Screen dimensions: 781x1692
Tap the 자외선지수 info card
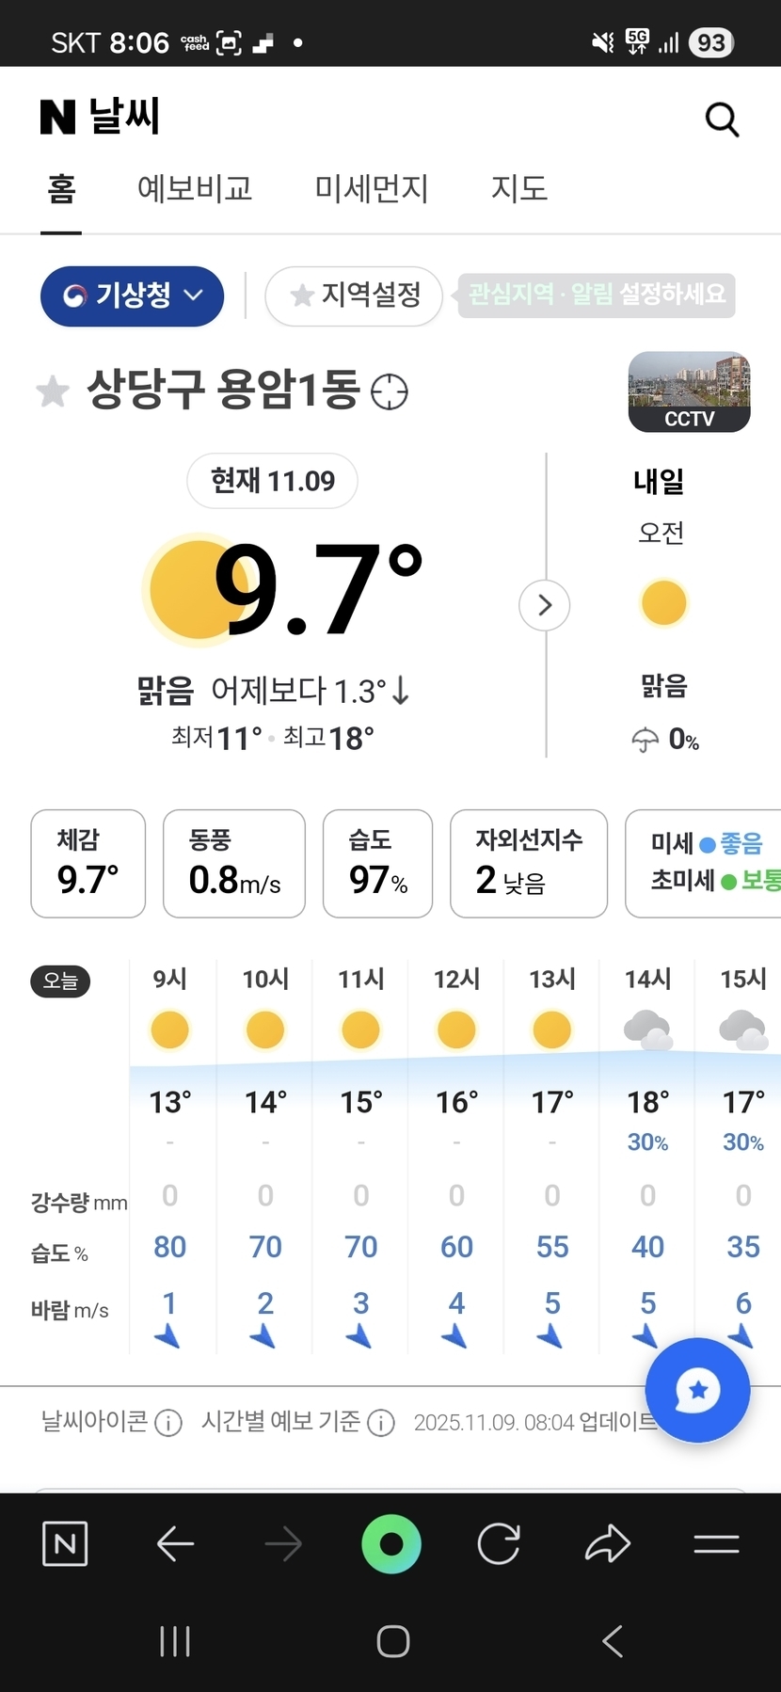click(x=529, y=863)
